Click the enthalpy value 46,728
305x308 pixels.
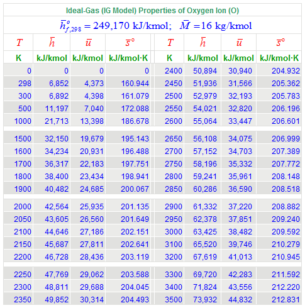(x=57, y=257)
